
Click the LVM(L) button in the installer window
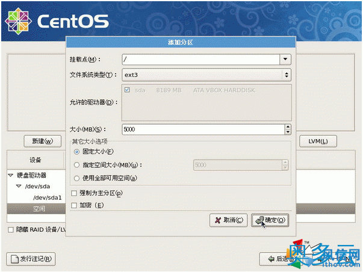coord(318,141)
